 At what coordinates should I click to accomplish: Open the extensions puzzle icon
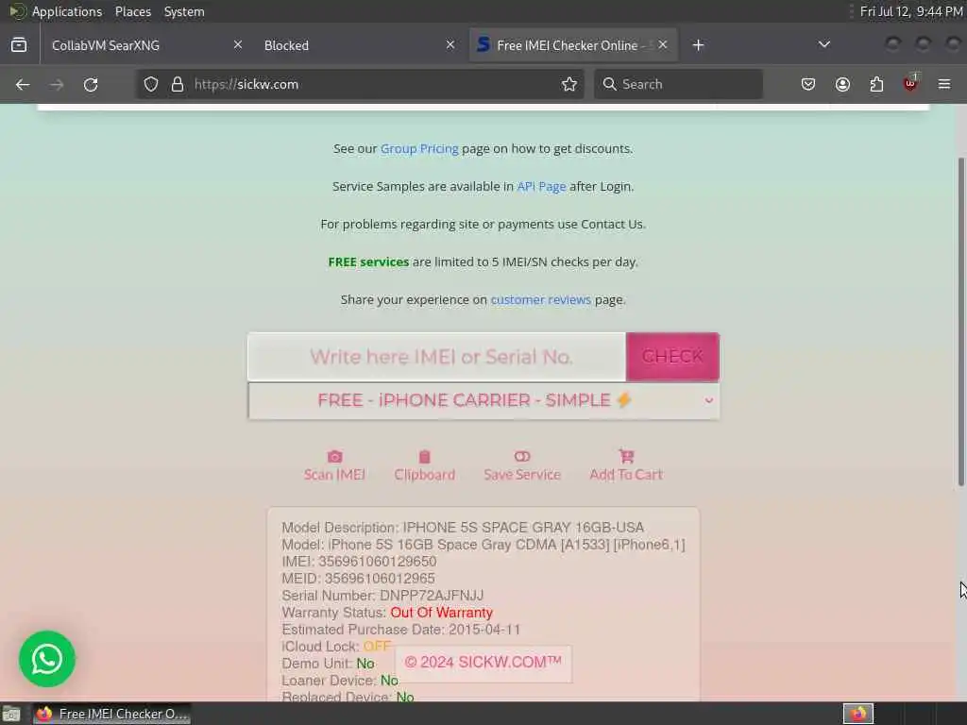[876, 84]
